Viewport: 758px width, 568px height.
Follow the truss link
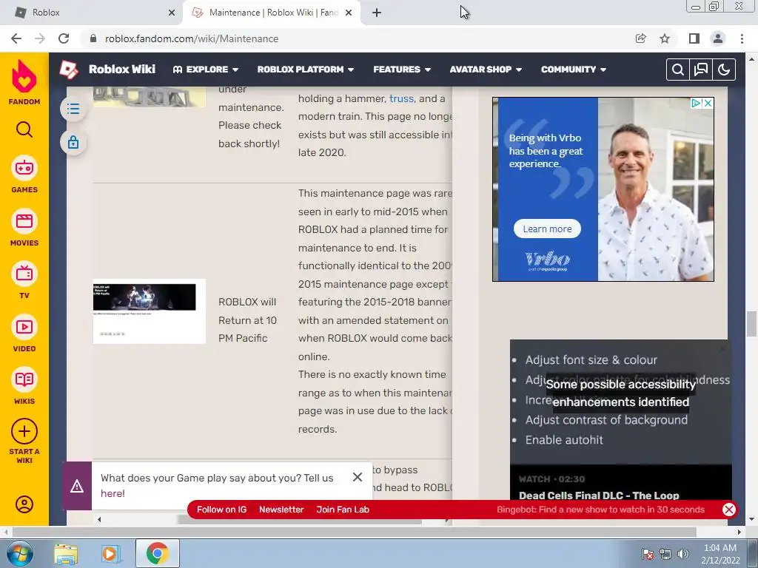401,98
